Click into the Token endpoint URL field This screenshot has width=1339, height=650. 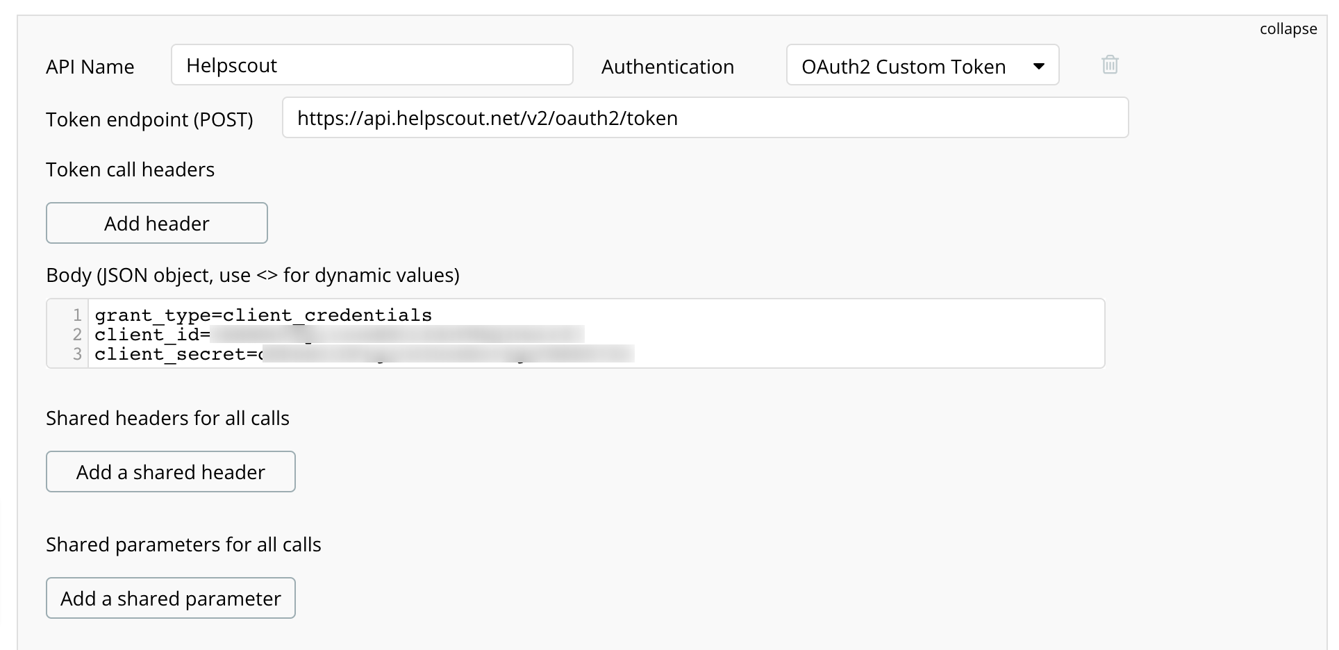pos(705,118)
